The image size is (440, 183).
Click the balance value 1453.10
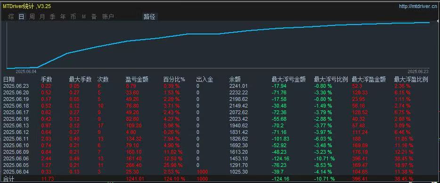238,158
